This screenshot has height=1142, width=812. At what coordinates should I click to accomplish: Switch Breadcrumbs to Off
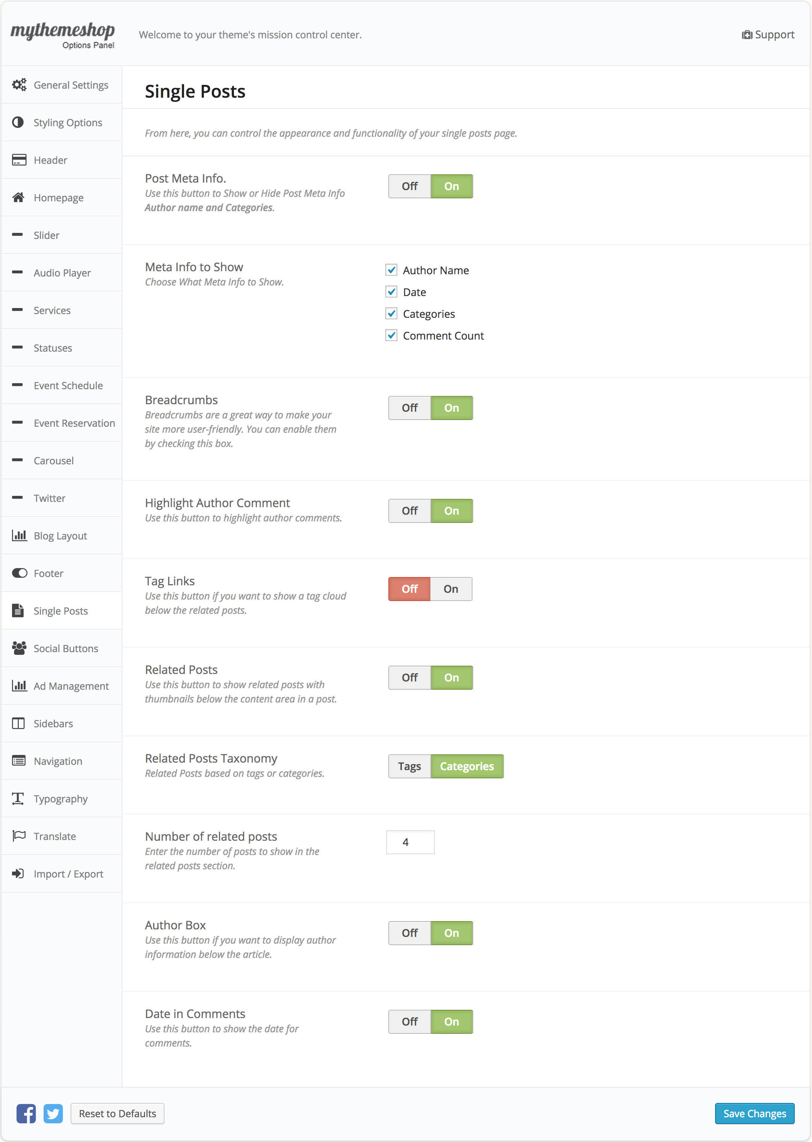coord(409,408)
